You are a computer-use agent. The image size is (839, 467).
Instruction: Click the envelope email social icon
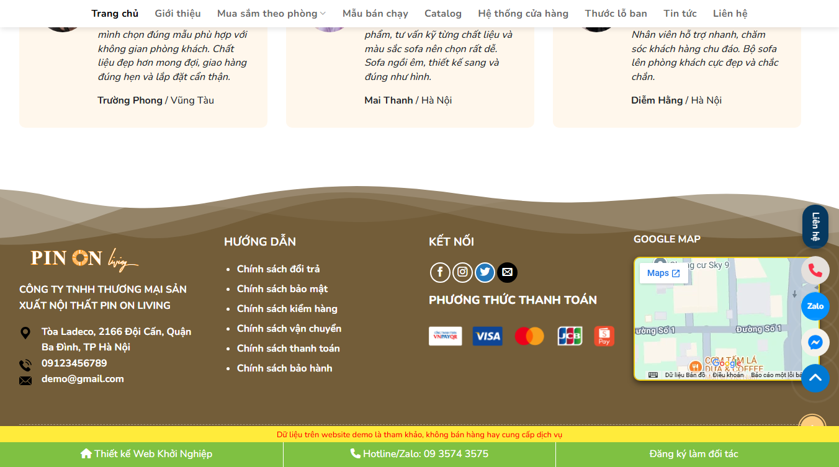[507, 272]
